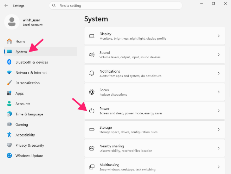Open Apps label in the sidebar
Viewport: 231px width, 174px height.
[x=20, y=93]
